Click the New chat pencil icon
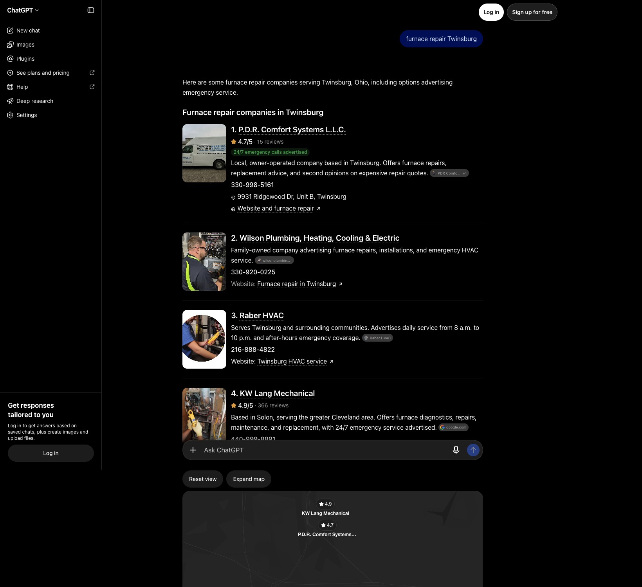The height and width of the screenshot is (587, 642). (x=10, y=31)
